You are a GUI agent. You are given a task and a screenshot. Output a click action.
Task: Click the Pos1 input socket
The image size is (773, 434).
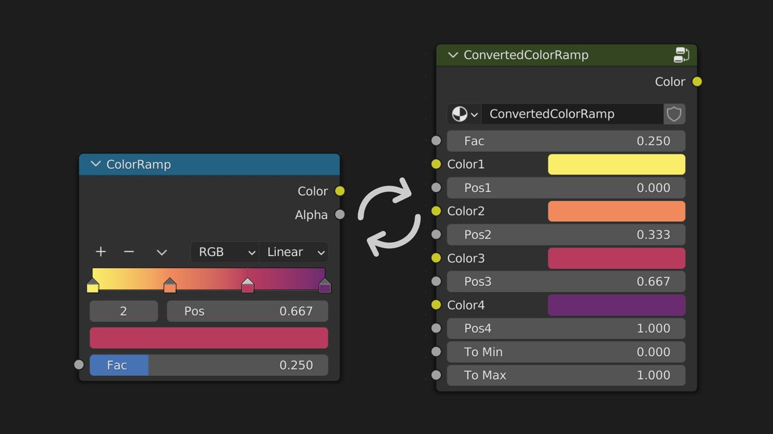click(x=437, y=187)
